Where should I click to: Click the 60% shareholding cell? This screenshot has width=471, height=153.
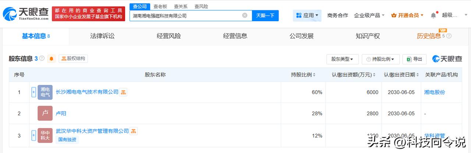[303, 92]
